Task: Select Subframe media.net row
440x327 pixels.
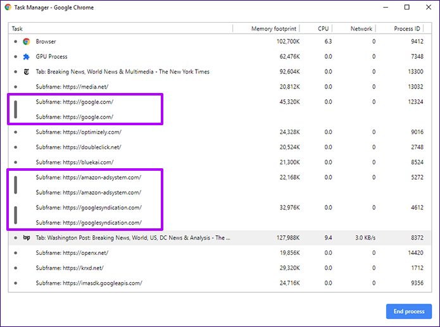Action: [220, 87]
